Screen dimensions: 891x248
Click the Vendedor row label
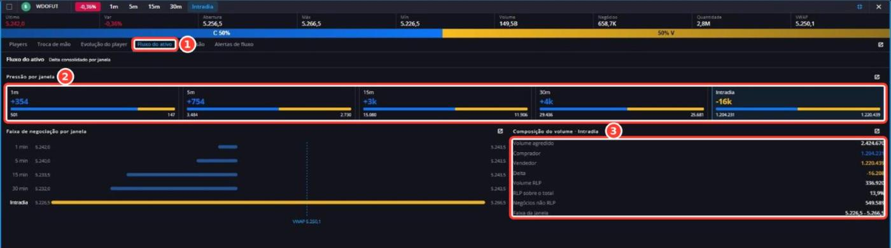pyautogui.click(x=525, y=163)
